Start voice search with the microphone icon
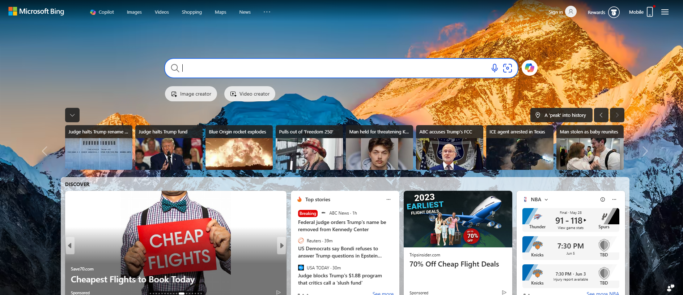Viewport: 683px width, 295px height. point(495,68)
